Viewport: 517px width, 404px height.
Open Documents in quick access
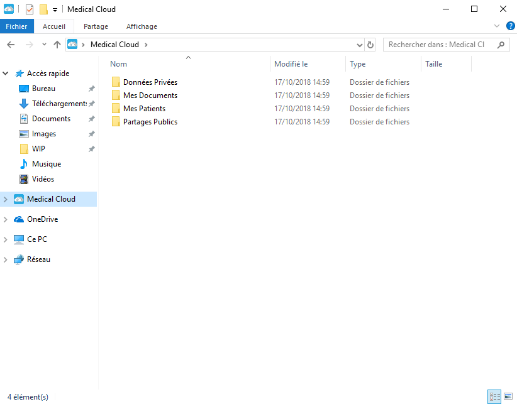click(51, 119)
